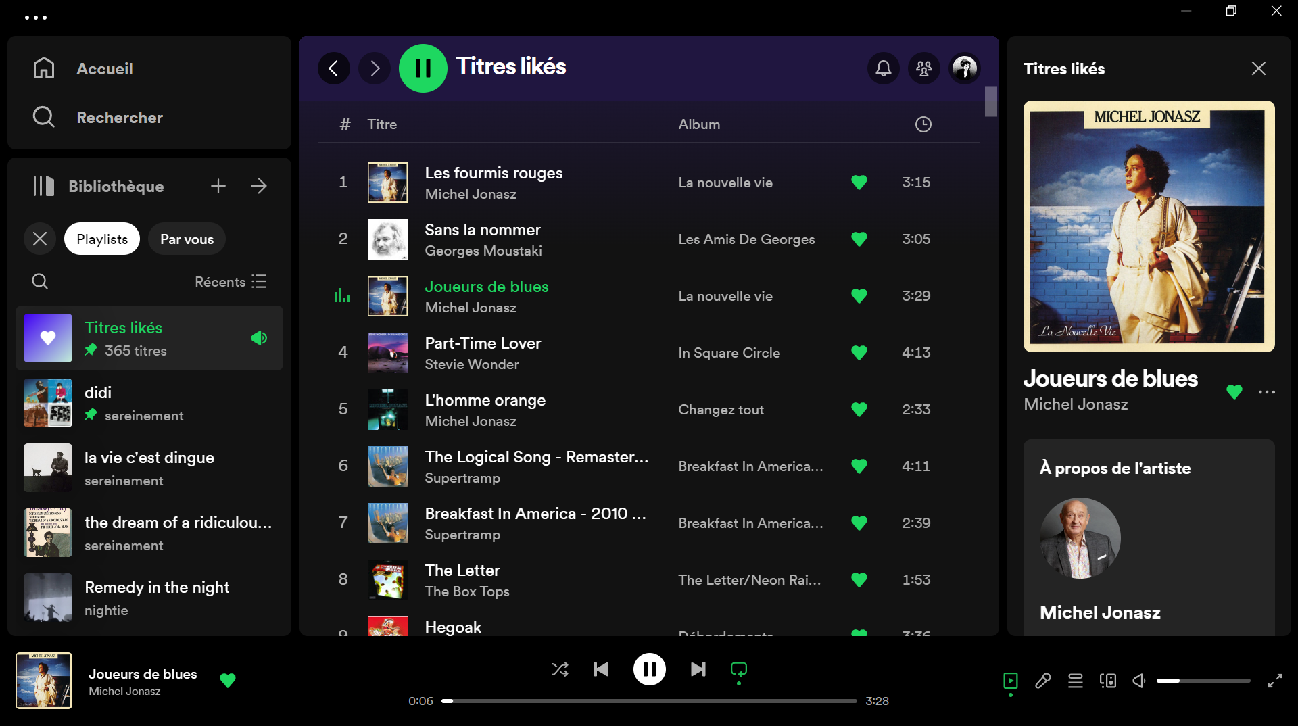The image size is (1298, 726).
Task: Open Stevie Wonder artist link
Action: click(472, 364)
